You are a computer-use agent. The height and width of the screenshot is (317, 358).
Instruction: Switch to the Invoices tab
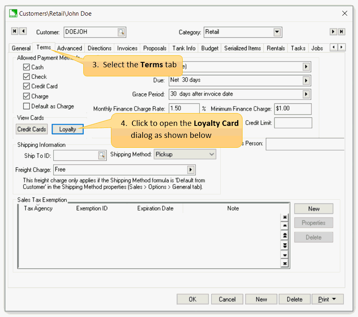[x=127, y=48]
